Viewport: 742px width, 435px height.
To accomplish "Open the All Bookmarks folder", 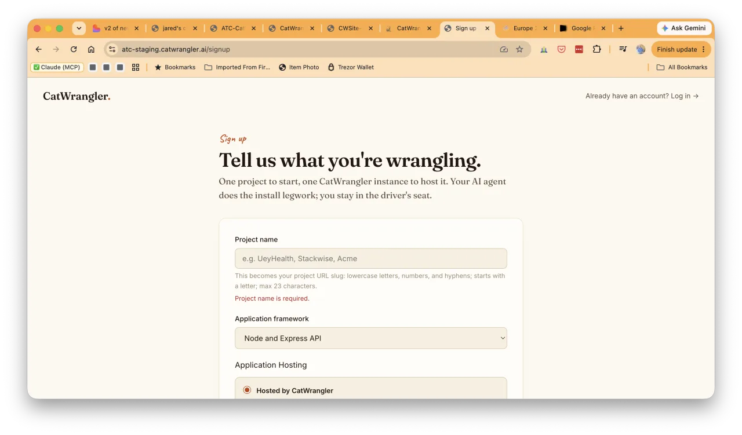I will click(682, 67).
